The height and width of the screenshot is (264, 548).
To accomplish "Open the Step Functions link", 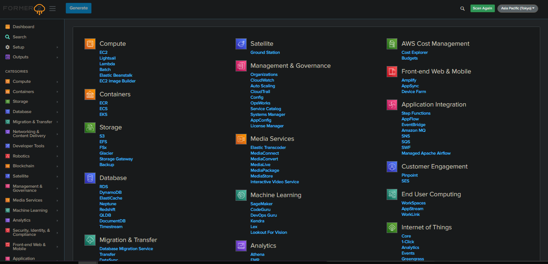I will tap(416, 113).
